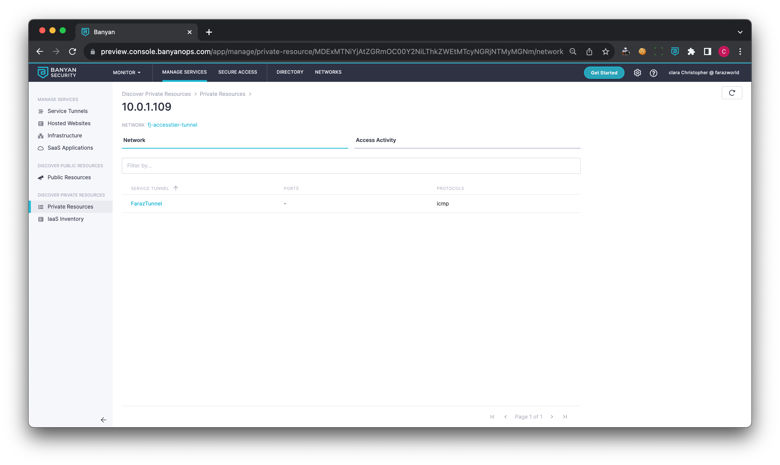Expand the Monitor dropdown menu
This screenshot has height=465, width=780.
pyautogui.click(x=126, y=72)
